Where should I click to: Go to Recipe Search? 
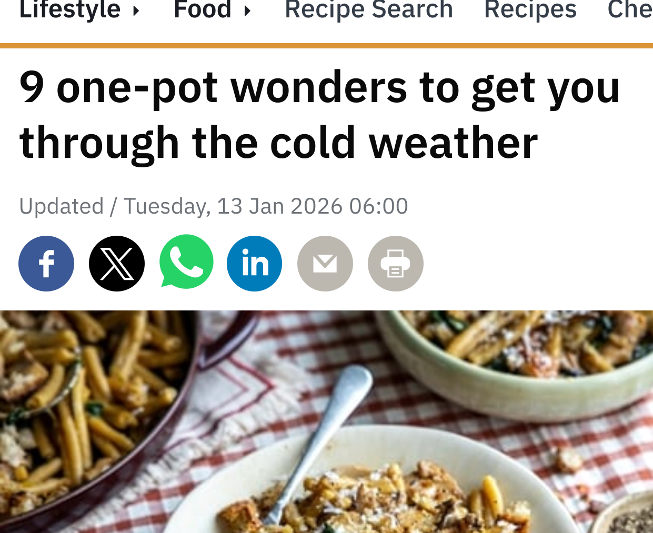point(369,9)
